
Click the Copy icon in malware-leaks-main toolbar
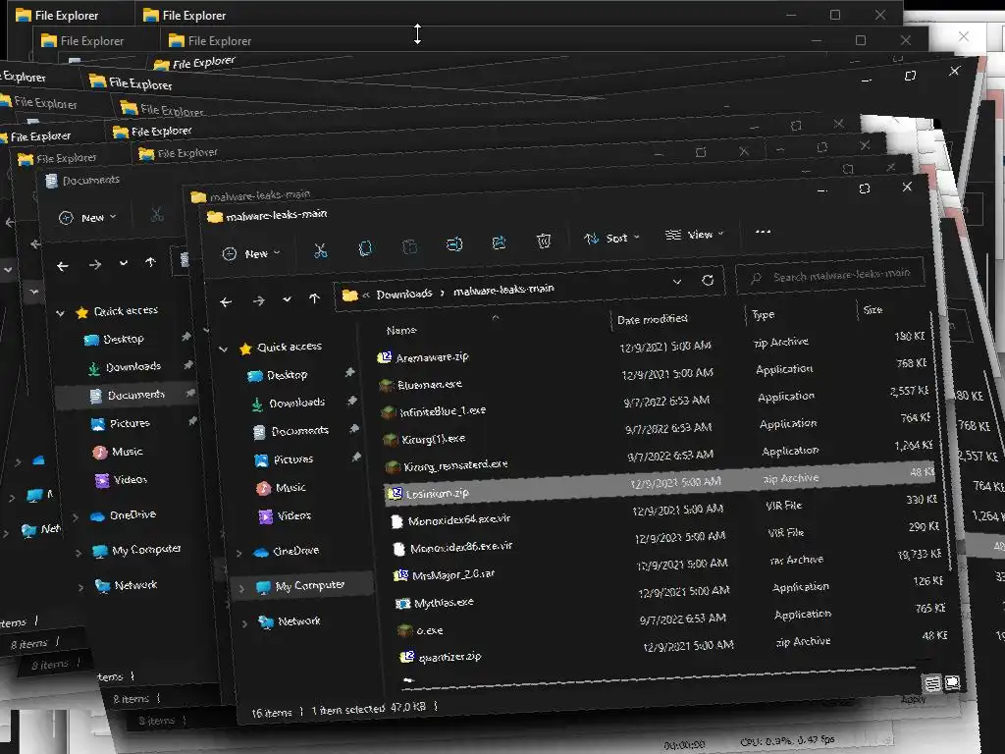click(365, 248)
